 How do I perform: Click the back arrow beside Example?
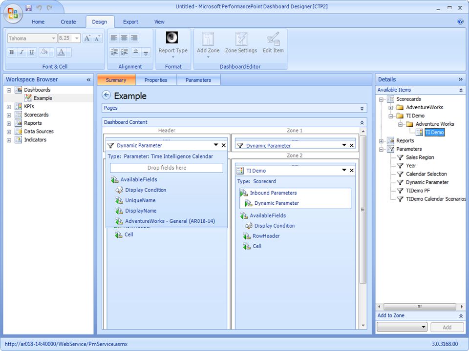pos(106,95)
